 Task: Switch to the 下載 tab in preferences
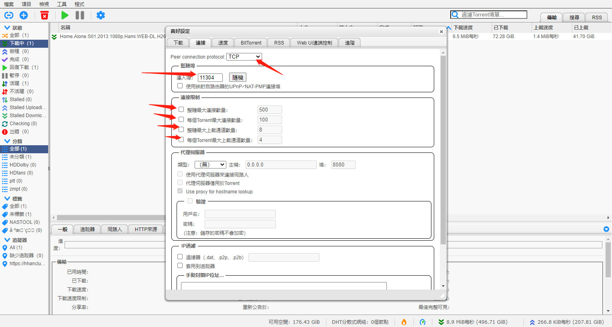tap(178, 43)
